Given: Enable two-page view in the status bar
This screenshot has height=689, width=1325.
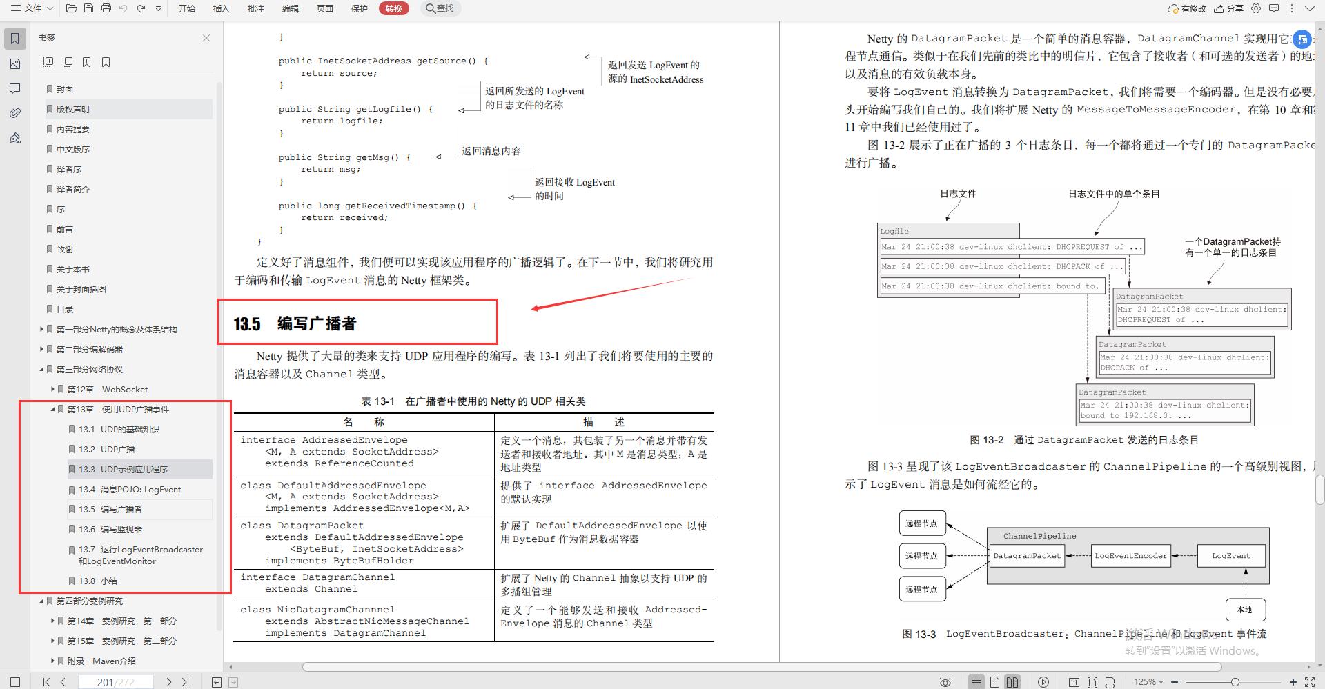Looking at the screenshot, I should 1012,681.
